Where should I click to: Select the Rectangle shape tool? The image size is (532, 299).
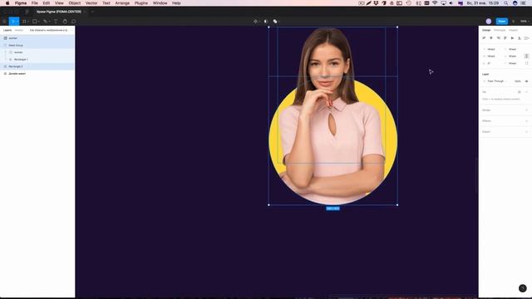[34, 22]
